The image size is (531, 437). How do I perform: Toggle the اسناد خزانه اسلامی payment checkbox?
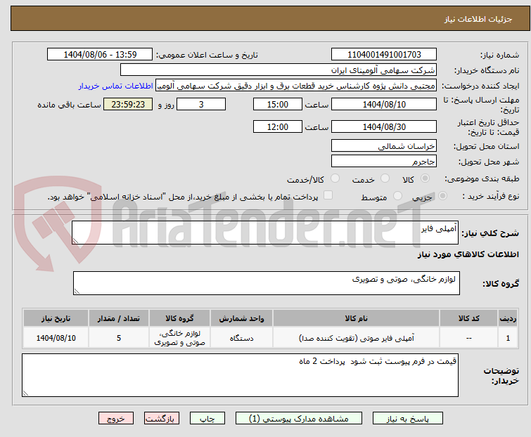[328, 195]
